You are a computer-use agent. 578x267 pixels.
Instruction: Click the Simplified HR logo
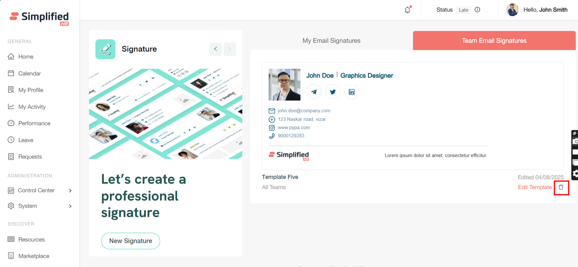39,18
